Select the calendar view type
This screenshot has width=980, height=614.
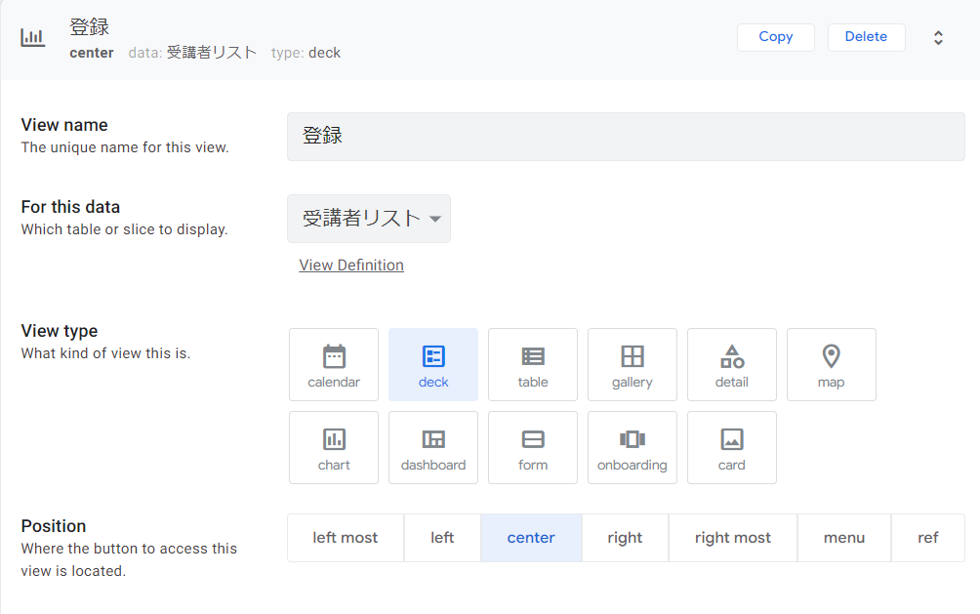tap(333, 364)
